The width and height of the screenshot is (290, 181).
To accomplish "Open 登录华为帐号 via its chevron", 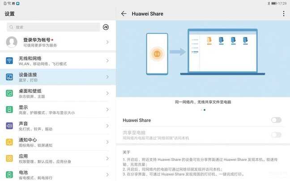I will click(x=107, y=42).
